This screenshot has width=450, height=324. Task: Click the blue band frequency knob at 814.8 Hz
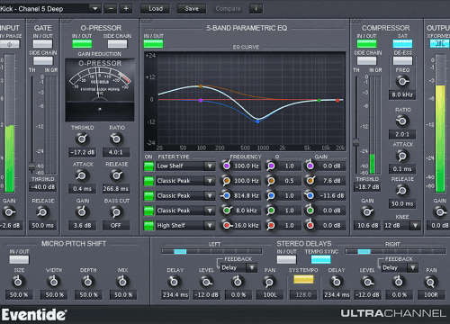[227, 195]
